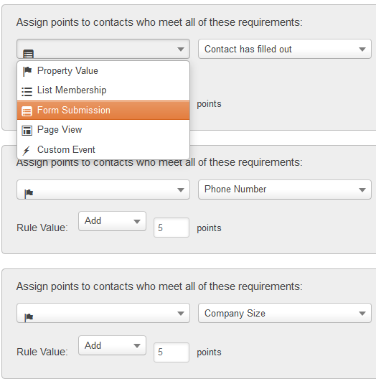Click the flag icon beside Property Value
The height and width of the screenshot is (379, 376).
click(x=27, y=71)
